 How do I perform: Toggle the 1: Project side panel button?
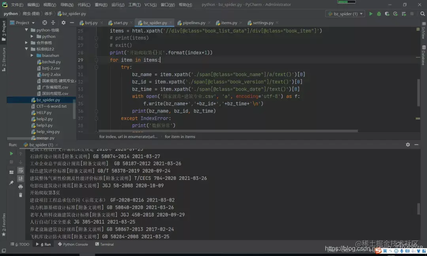pyautogui.click(x=4, y=30)
